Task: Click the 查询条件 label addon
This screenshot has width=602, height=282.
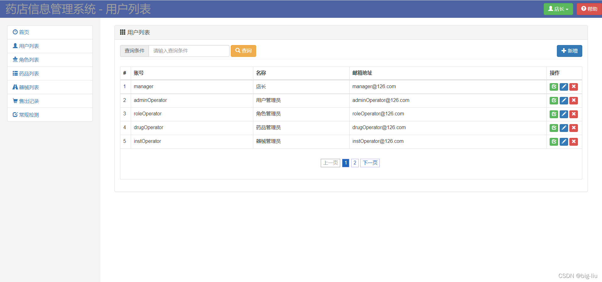Action: pos(135,51)
